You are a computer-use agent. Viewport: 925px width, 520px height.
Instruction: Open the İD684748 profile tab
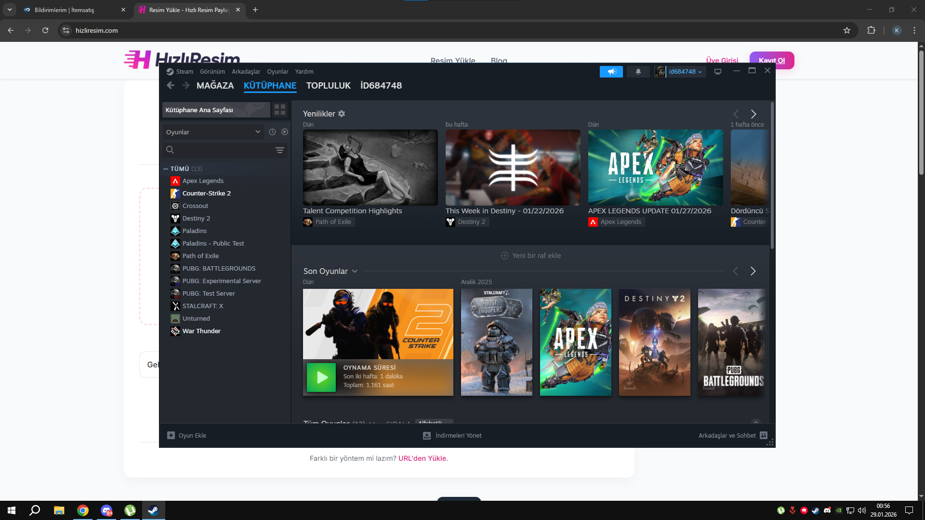coord(381,86)
